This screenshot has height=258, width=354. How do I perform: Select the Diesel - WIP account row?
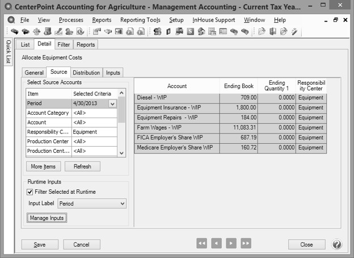pos(230,98)
